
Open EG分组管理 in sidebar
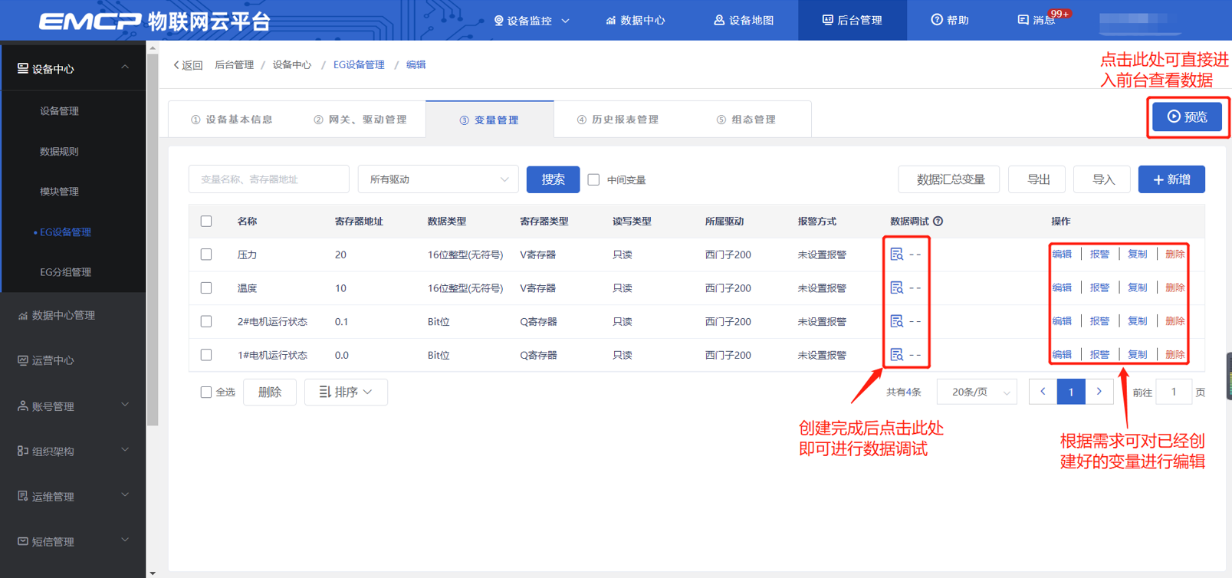click(65, 272)
